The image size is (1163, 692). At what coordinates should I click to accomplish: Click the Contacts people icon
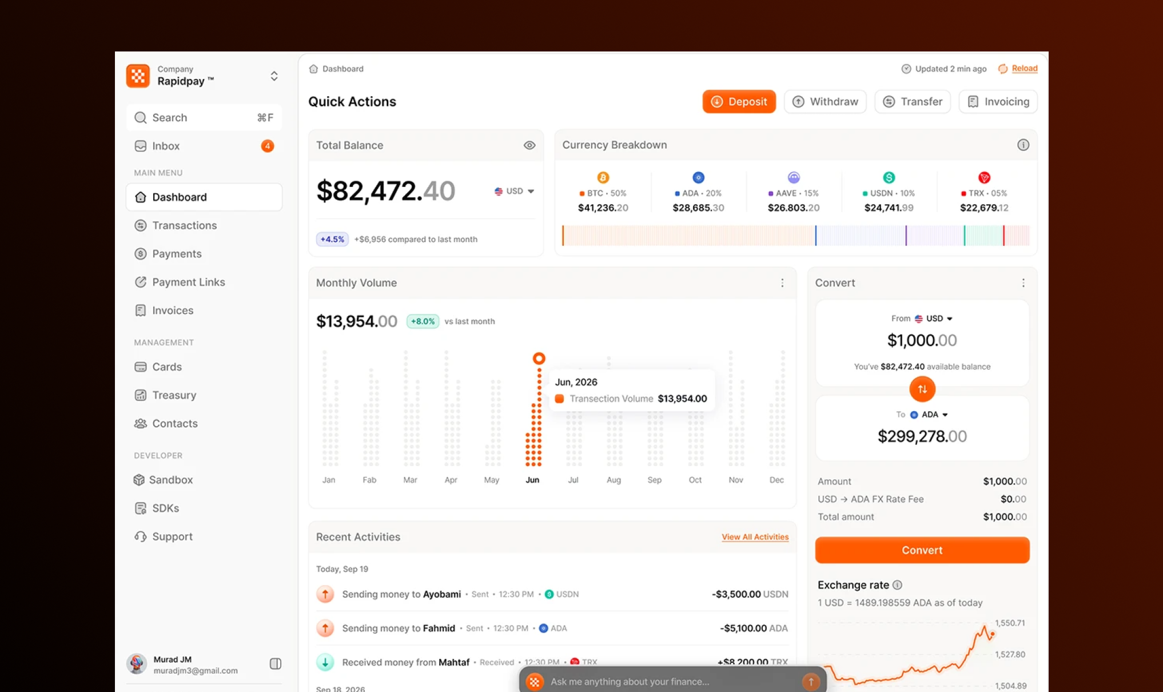[140, 423]
